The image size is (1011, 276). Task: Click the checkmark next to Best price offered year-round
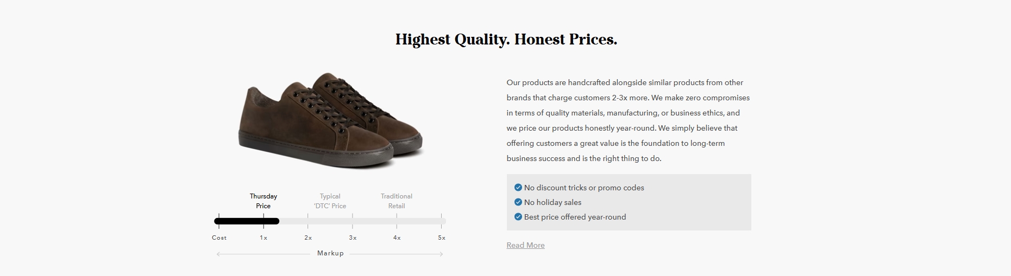coord(518,217)
